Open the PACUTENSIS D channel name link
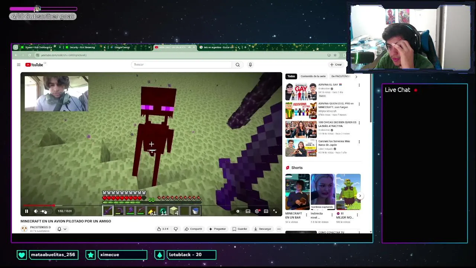The height and width of the screenshot is (268, 476). (x=40, y=227)
